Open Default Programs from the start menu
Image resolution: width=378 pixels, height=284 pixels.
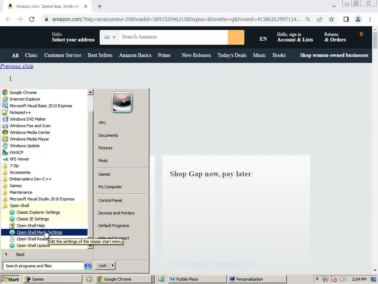tap(114, 226)
